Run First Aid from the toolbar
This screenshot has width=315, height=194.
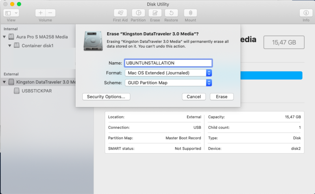(x=120, y=13)
